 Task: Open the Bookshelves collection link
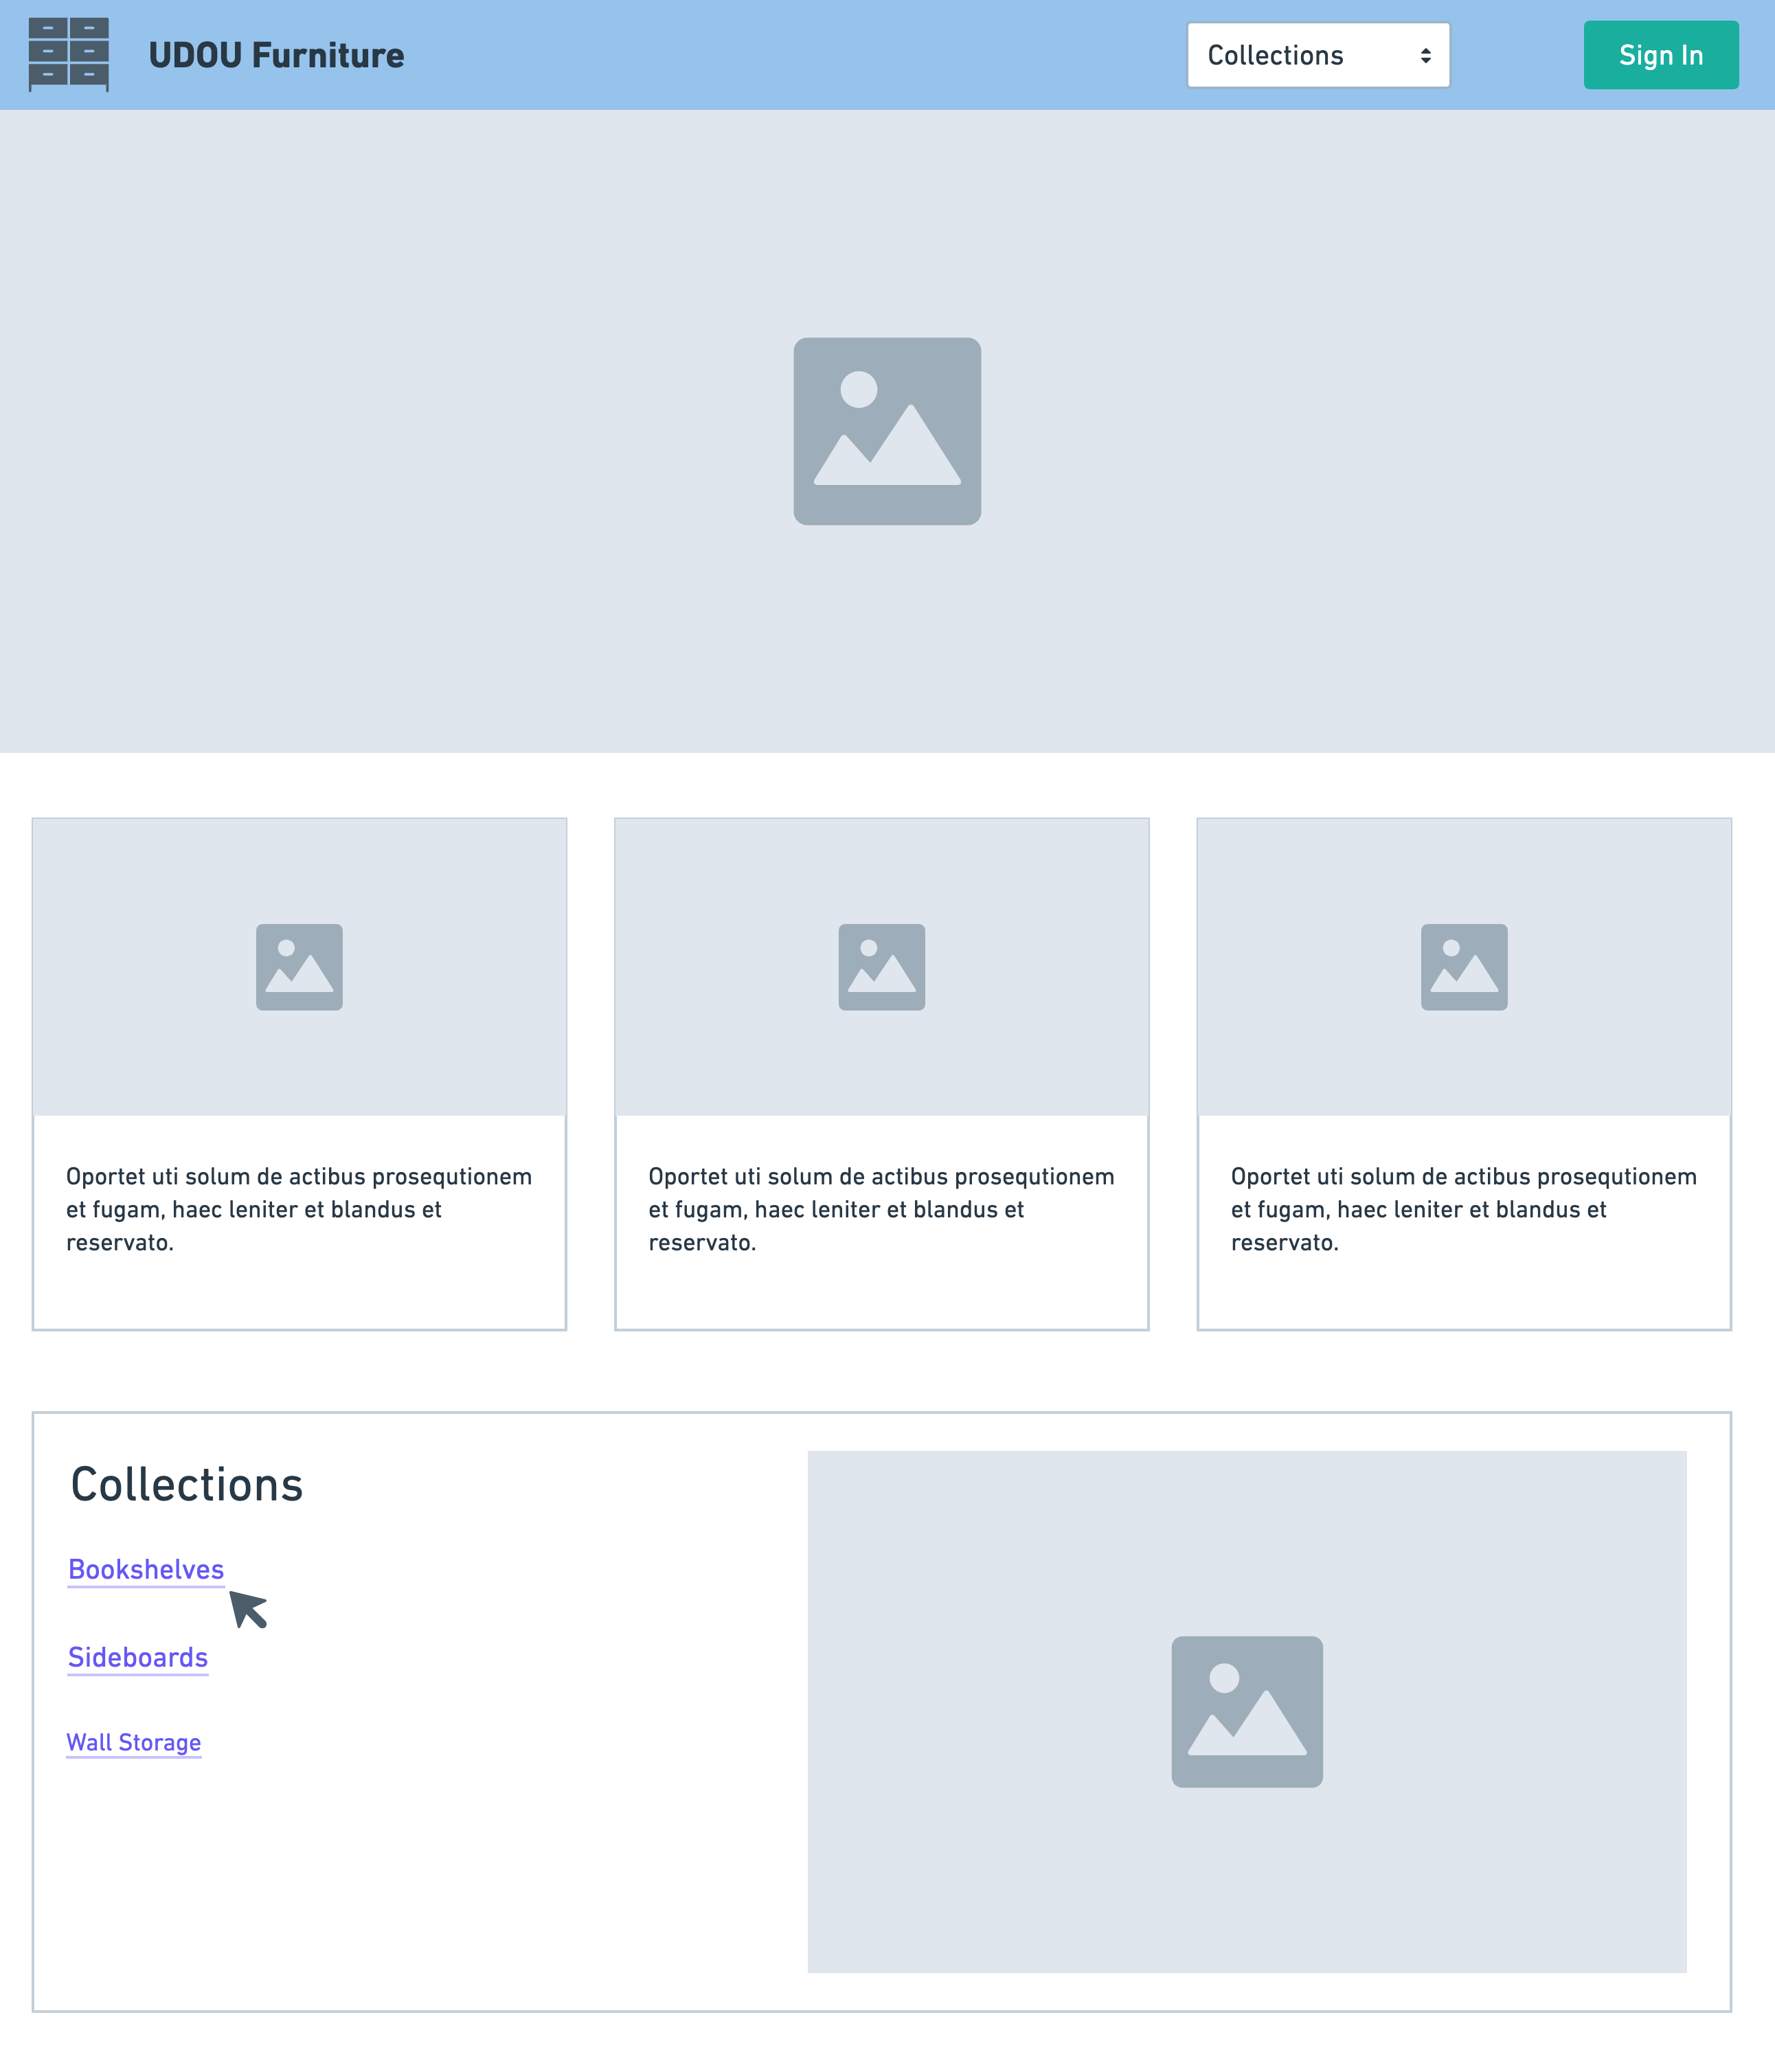[146, 1569]
